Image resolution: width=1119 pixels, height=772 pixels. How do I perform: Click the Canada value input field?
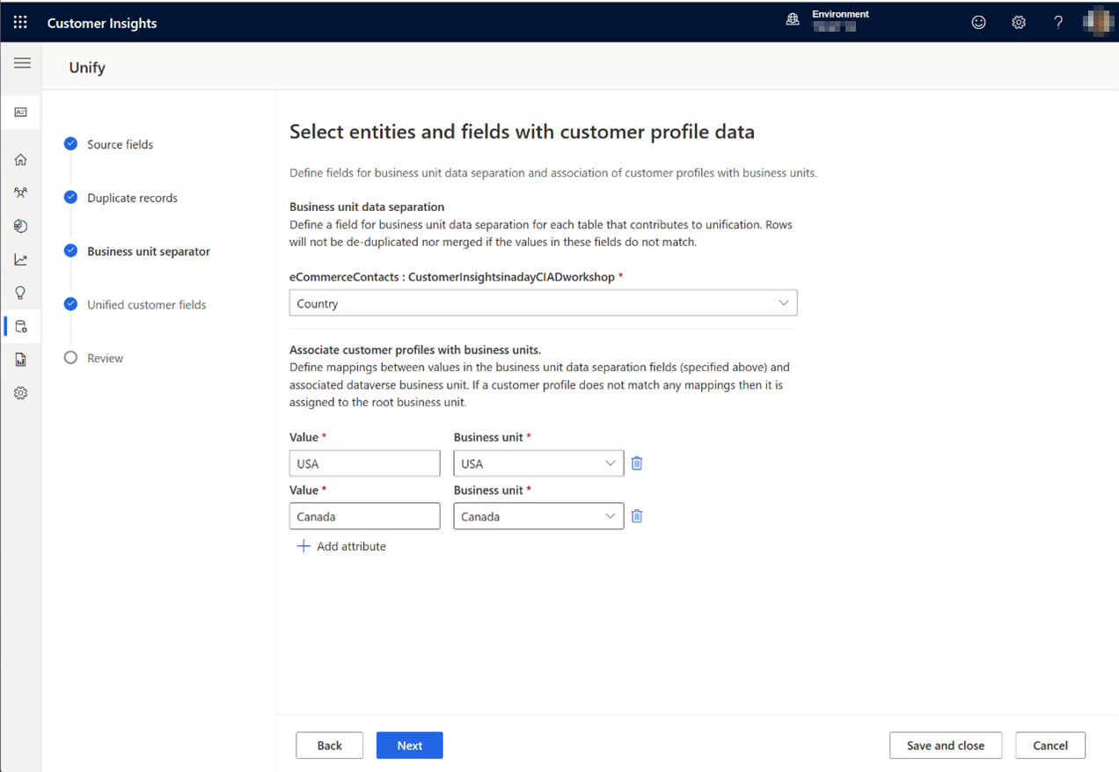pyautogui.click(x=364, y=516)
